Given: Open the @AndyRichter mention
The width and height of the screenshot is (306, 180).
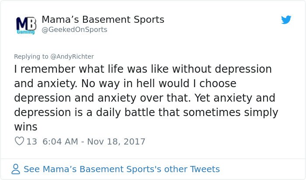Looking at the screenshot, I should coord(72,56).
